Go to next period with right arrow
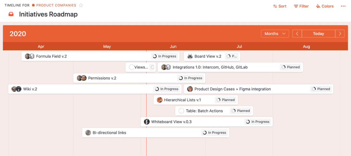 [340, 34]
